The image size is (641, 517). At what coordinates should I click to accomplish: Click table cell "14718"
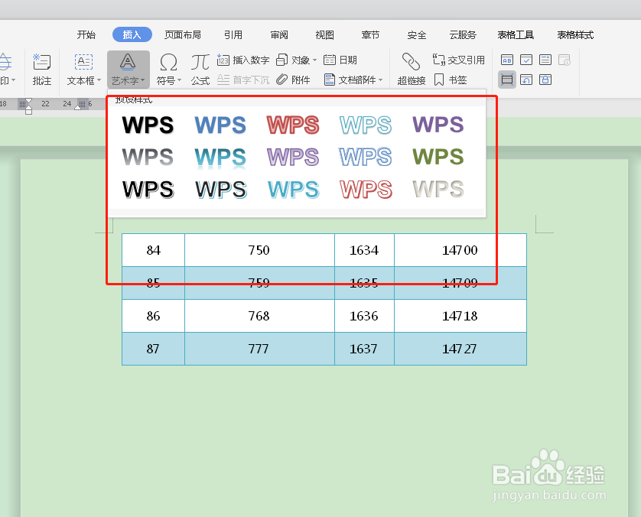(460, 316)
